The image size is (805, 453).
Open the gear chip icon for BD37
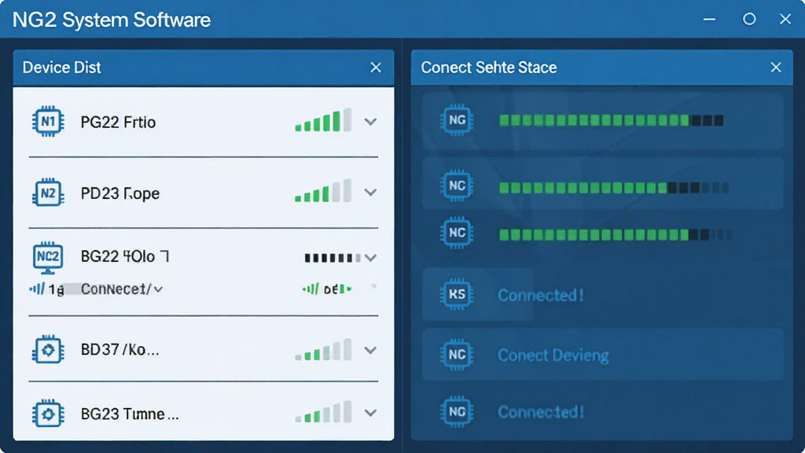pos(48,350)
